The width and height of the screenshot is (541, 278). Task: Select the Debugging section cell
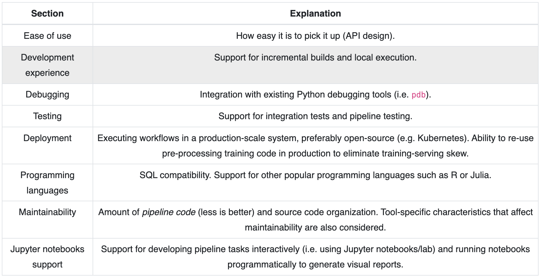[47, 94]
